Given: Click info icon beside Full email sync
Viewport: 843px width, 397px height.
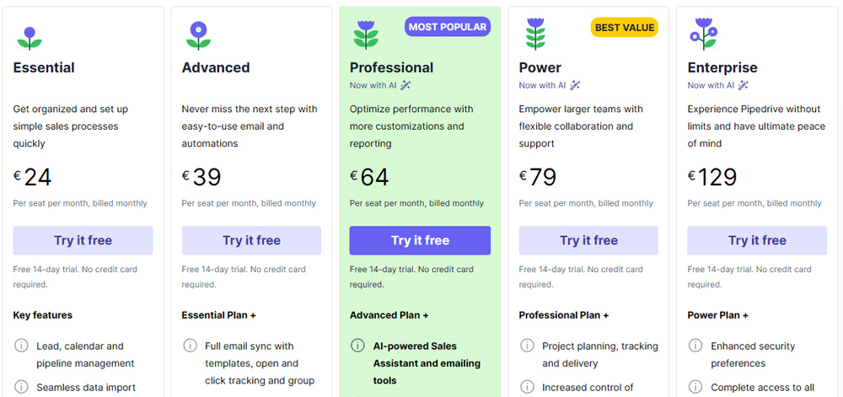Looking at the screenshot, I should pos(190,346).
